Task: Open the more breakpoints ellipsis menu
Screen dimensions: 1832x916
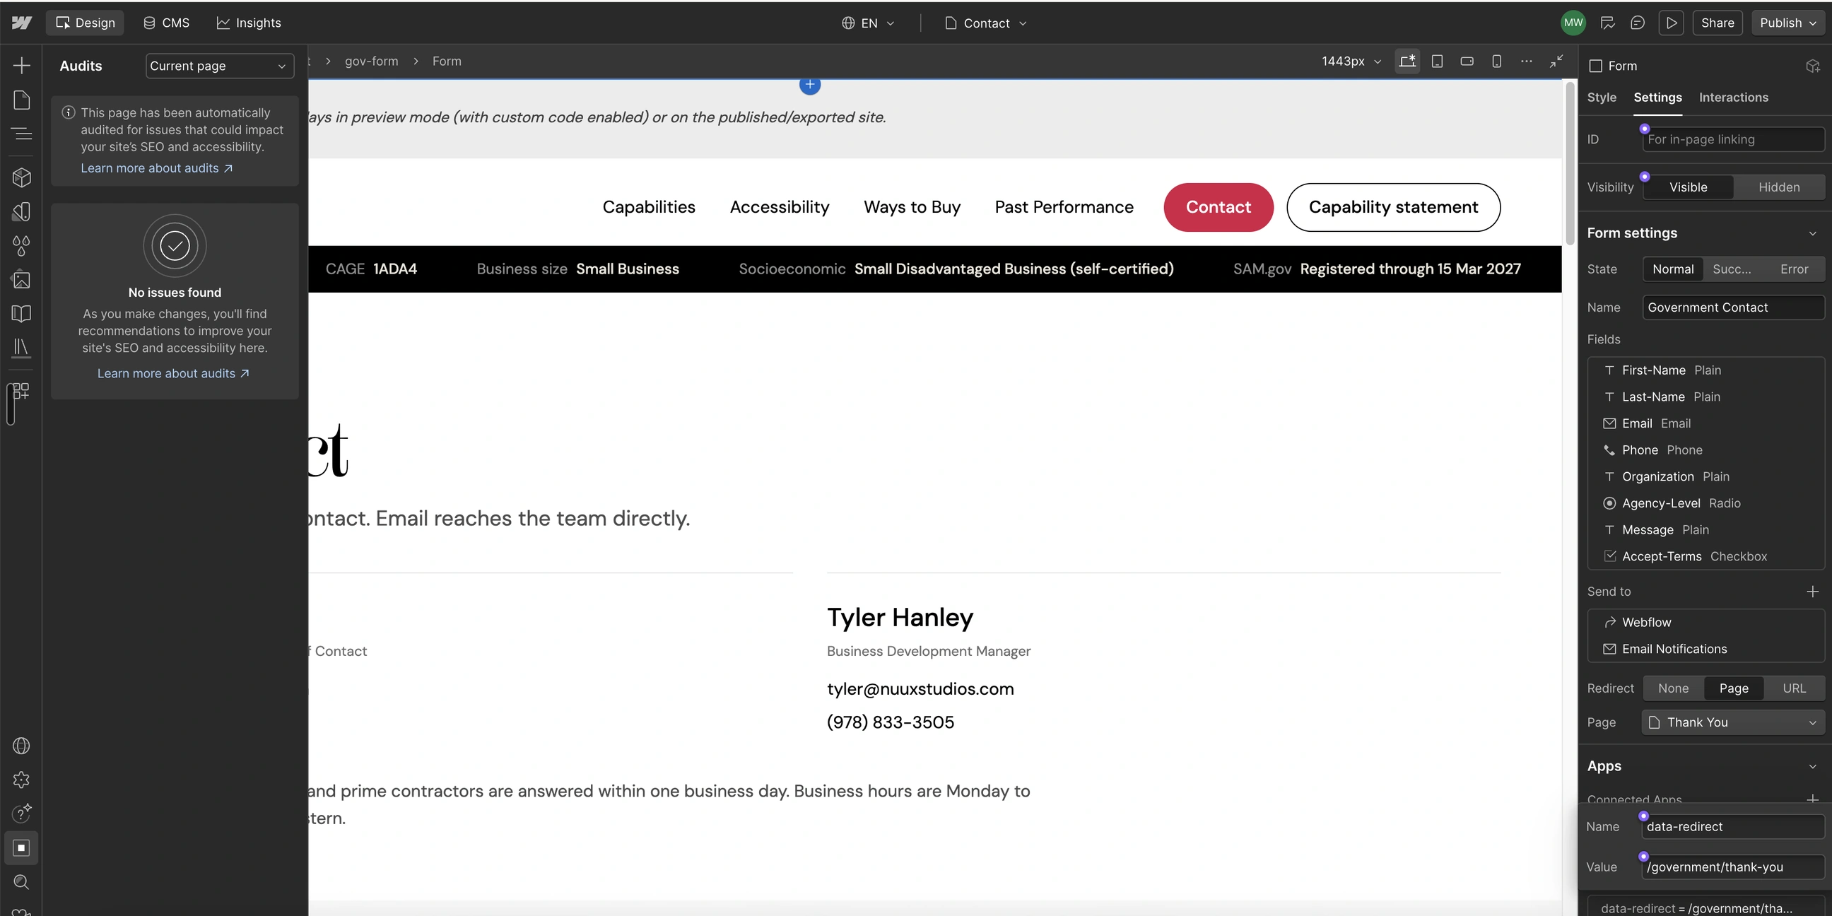Action: pos(1526,61)
